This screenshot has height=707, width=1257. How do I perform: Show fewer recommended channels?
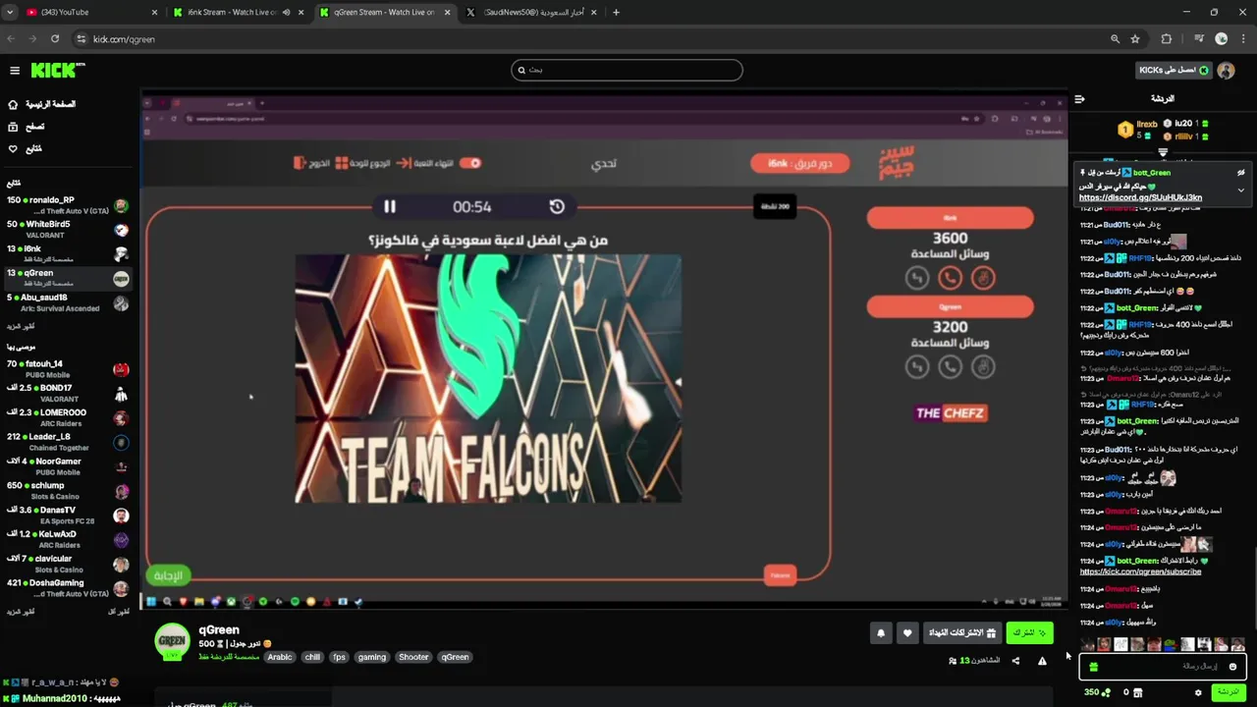[119, 612]
